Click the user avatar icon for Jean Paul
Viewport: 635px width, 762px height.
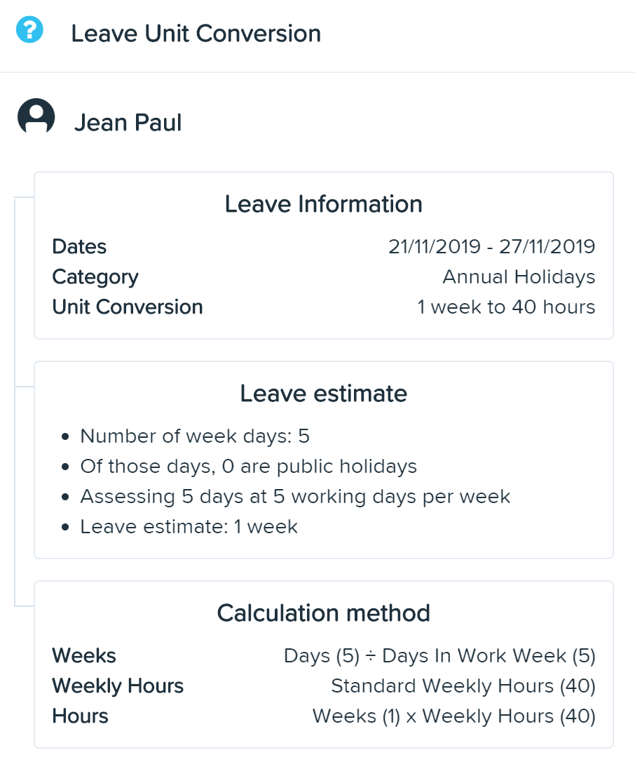pyautogui.click(x=36, y=116)
